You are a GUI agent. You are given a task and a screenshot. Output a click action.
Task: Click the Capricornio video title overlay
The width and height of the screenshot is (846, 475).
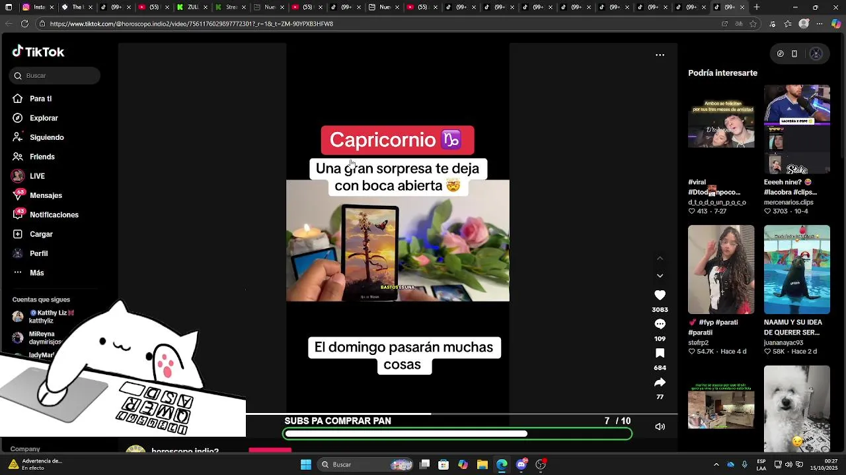(397, 140)
